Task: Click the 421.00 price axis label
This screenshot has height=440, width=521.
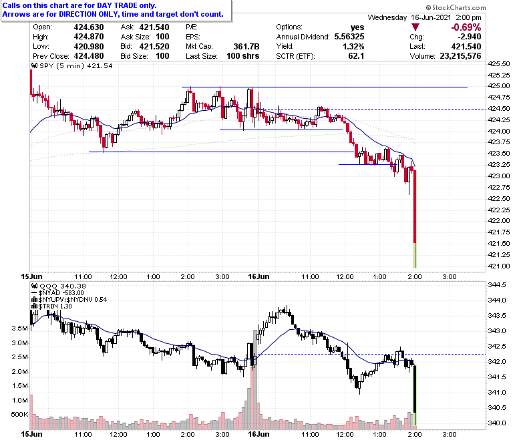Action: tap(499, 266)
